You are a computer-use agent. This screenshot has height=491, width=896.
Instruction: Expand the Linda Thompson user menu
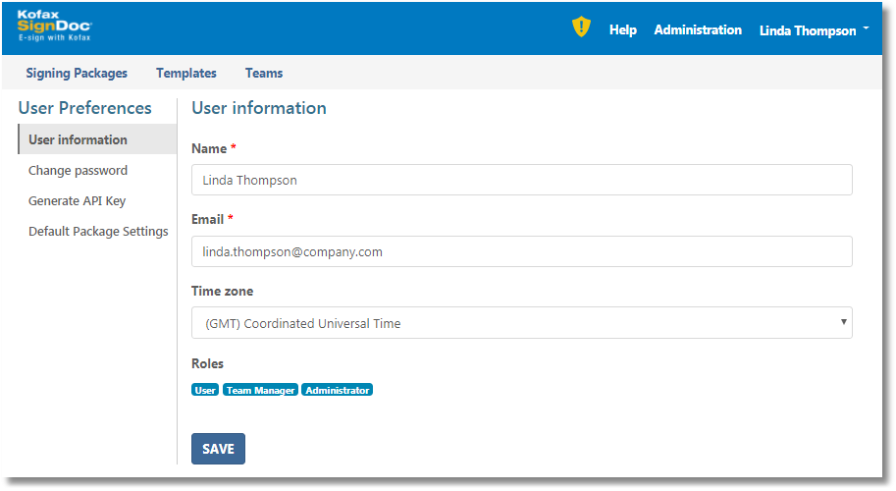[814, 30]
